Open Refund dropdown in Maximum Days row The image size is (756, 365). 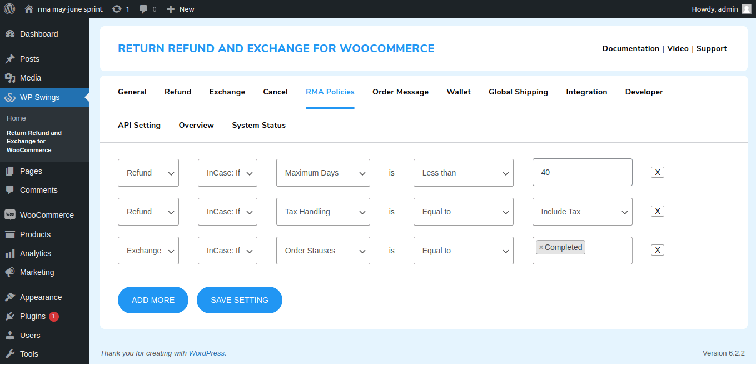point(148,173)
